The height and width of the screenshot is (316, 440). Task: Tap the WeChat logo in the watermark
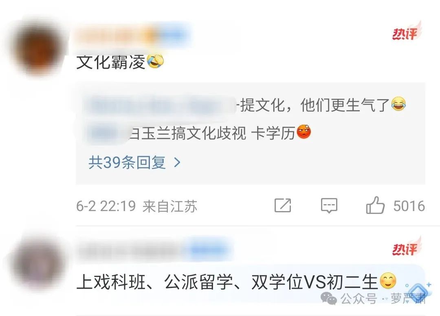pyautogui.click(x=329, y=299)
